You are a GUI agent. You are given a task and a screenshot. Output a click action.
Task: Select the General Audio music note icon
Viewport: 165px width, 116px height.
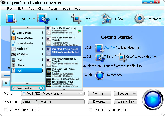point(13,43)
